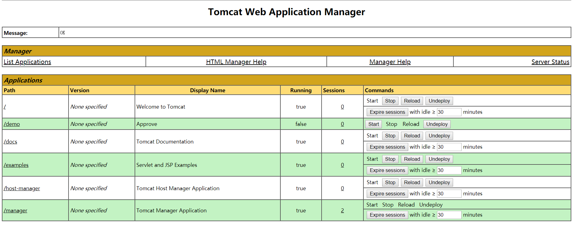
Task: Open the /docs application path
Action: point(10,142)
